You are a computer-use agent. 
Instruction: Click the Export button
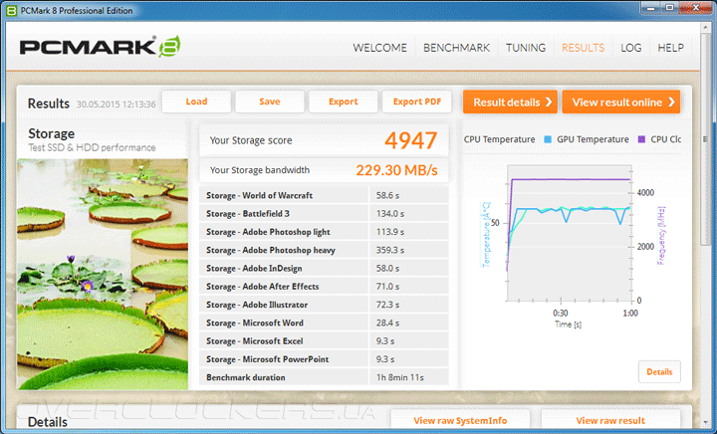point(343,102)
